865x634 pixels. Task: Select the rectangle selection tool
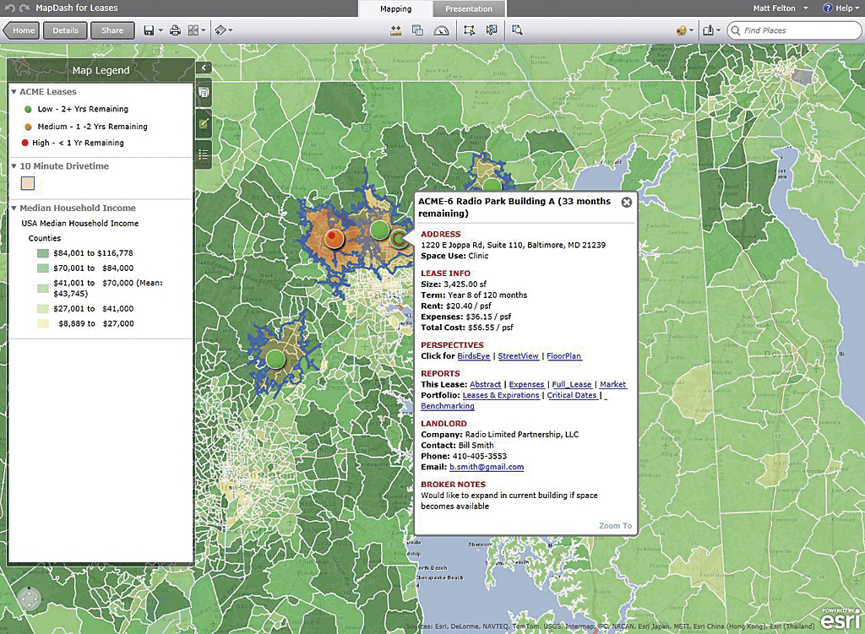pos(469,30)
